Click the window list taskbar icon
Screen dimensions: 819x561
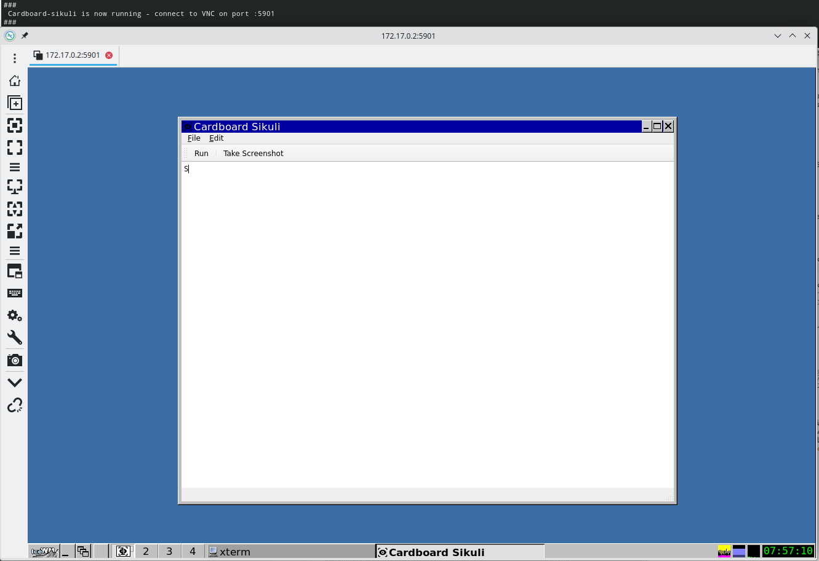click(x=83, y=551)
